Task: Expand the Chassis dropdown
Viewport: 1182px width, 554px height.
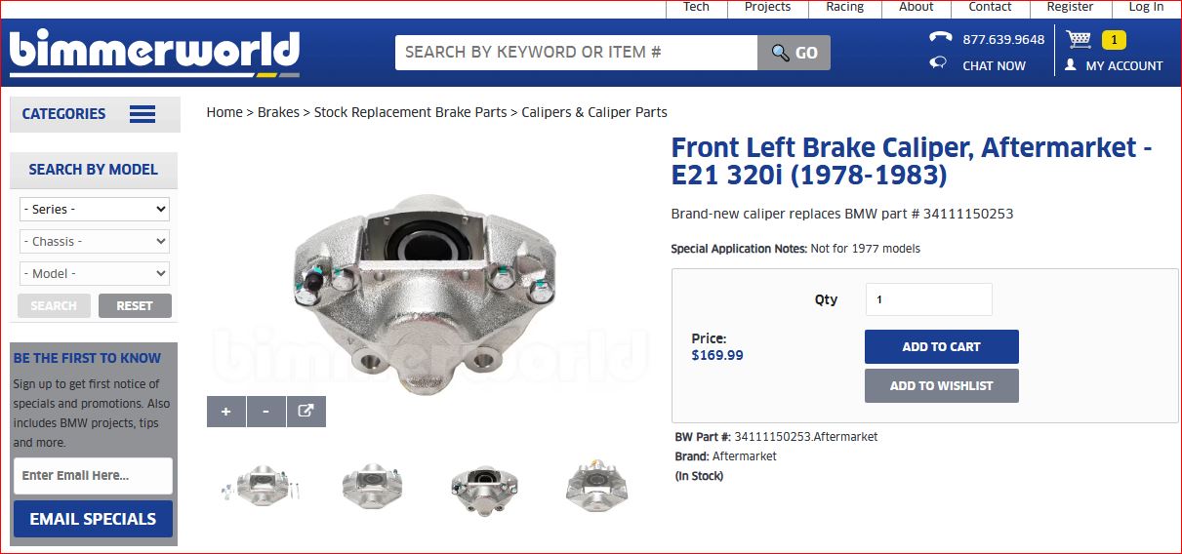Action: 95,242
